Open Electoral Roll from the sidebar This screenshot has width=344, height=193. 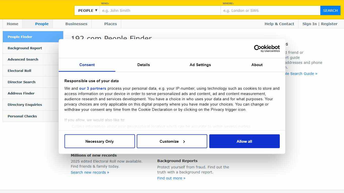[x=19, y=71]
